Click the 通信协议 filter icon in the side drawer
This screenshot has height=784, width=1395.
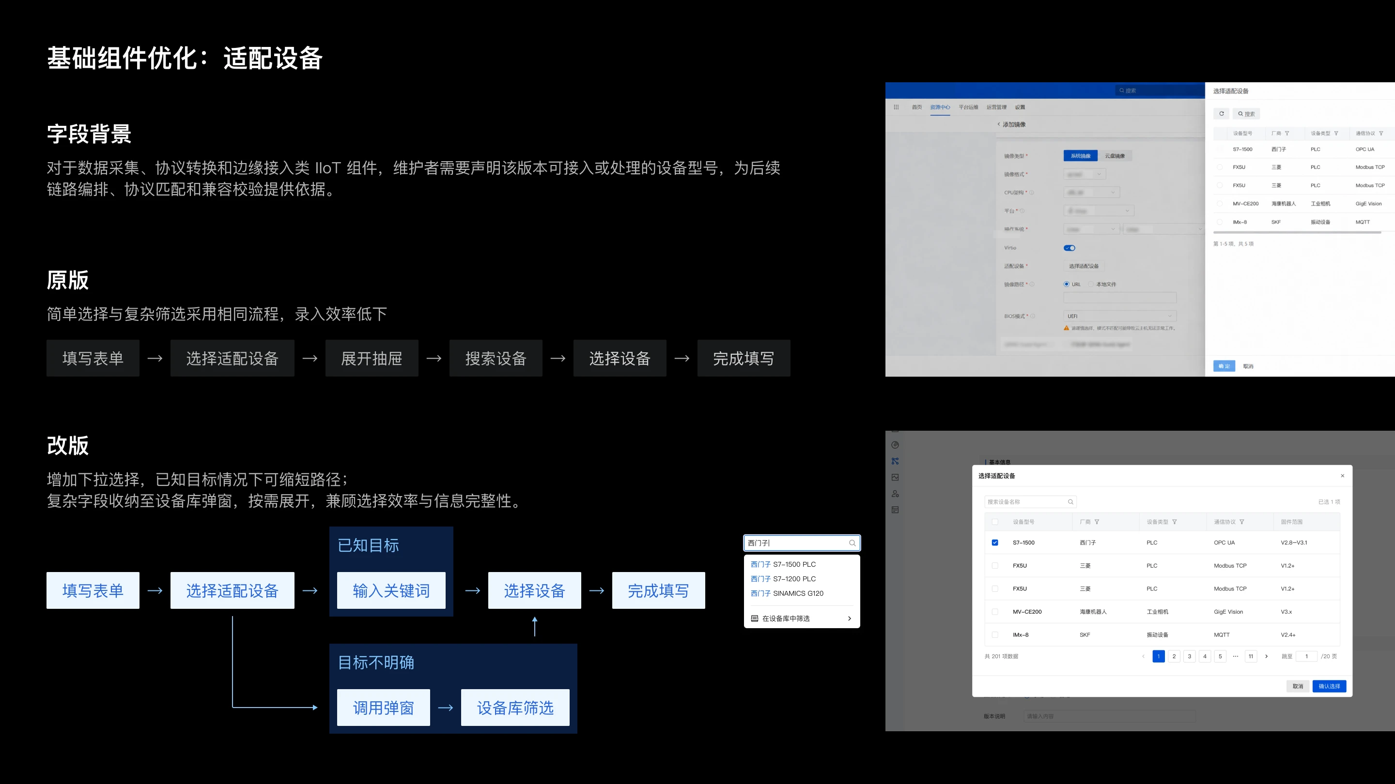(1381, 134)
